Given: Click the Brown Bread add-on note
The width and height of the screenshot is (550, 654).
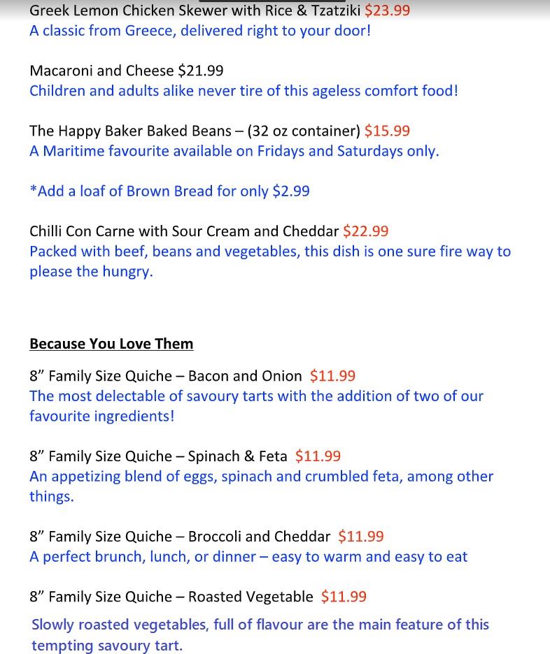Looking at the screenshot, I should tap(169, 191).
